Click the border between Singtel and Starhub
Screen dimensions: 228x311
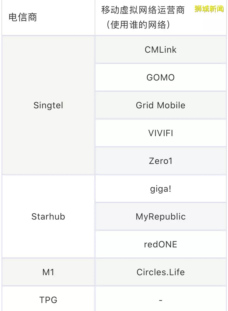48,175
